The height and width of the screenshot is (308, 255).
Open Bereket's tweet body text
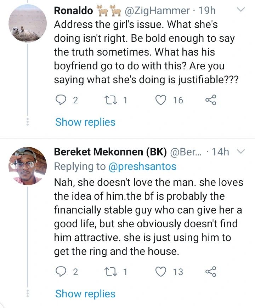point(148,217)
